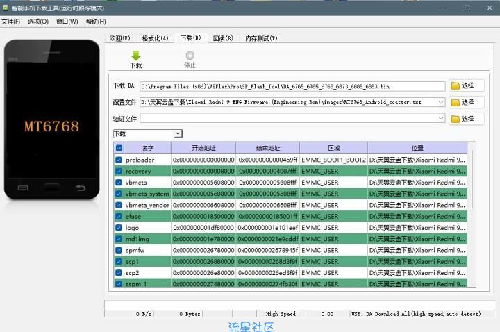Screen dimensions: 500x332
Task: Toggle the spmfw row checkbox
Action: pos(119,250)
